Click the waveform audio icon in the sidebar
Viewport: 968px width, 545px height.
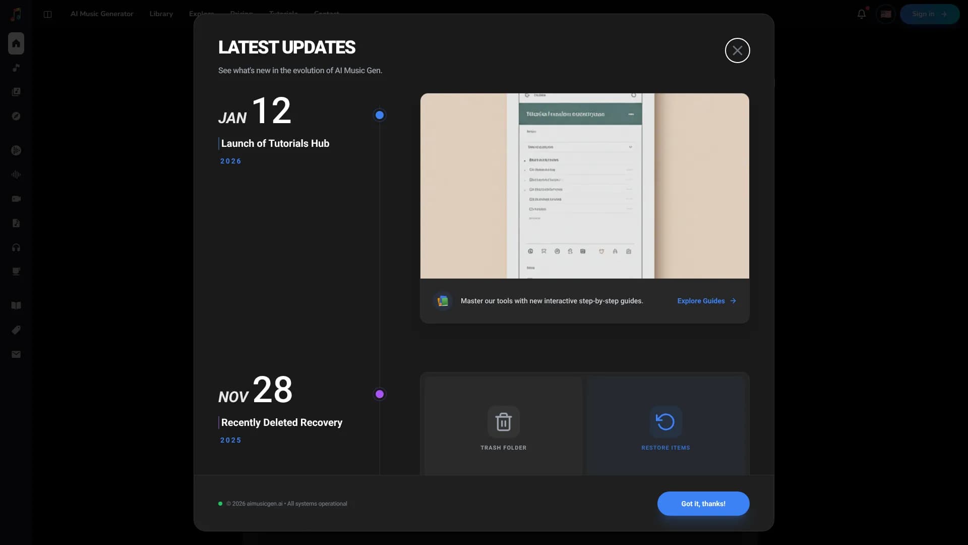tap(16, 175)
